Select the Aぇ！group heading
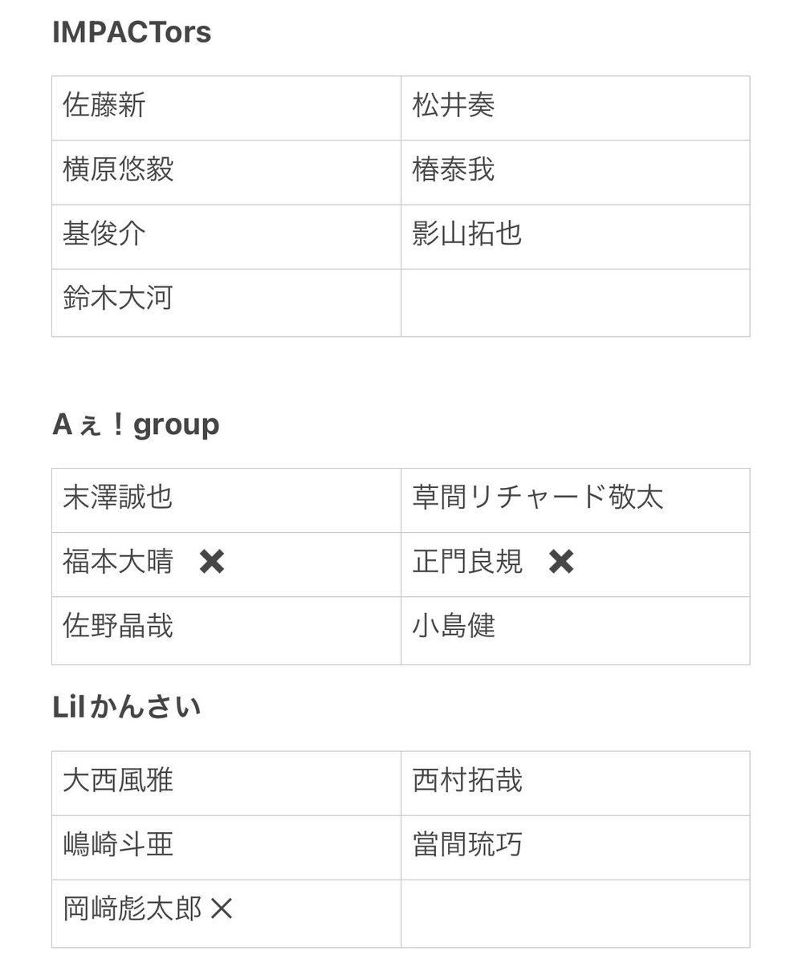 coord(136,425)
